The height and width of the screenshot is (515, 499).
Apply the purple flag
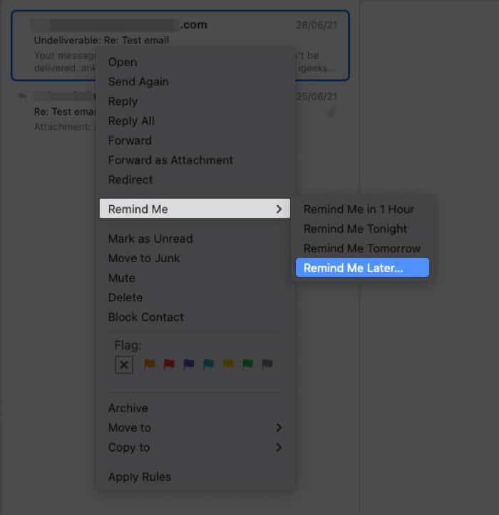189,364
